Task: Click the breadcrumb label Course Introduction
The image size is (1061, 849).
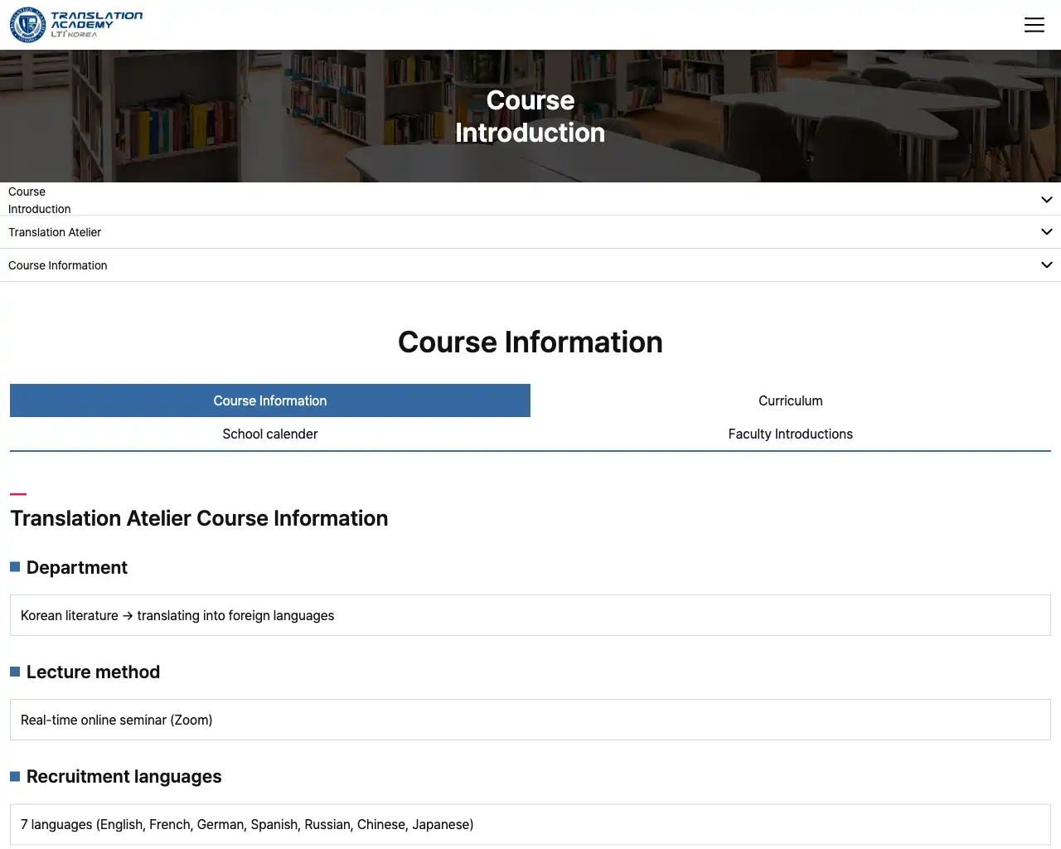Action: (40, 200)
